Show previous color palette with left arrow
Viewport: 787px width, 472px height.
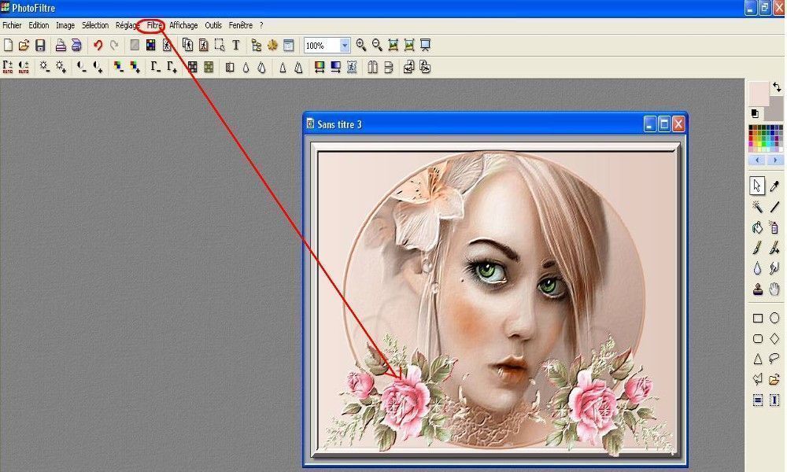[757, 160]
